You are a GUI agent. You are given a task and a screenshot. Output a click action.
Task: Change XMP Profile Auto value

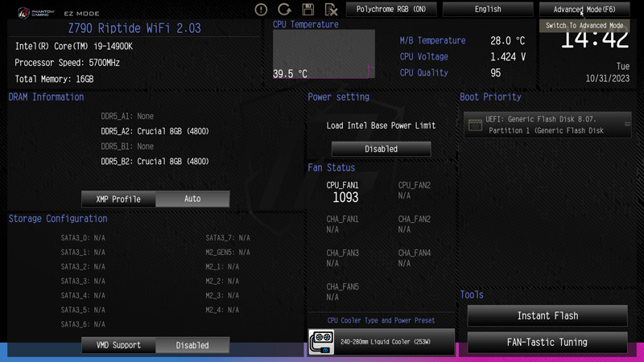(x=192, y=199)
